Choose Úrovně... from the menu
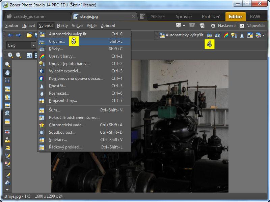The width and height of the screenshot is (270, 202). click(x=84, y=41)
